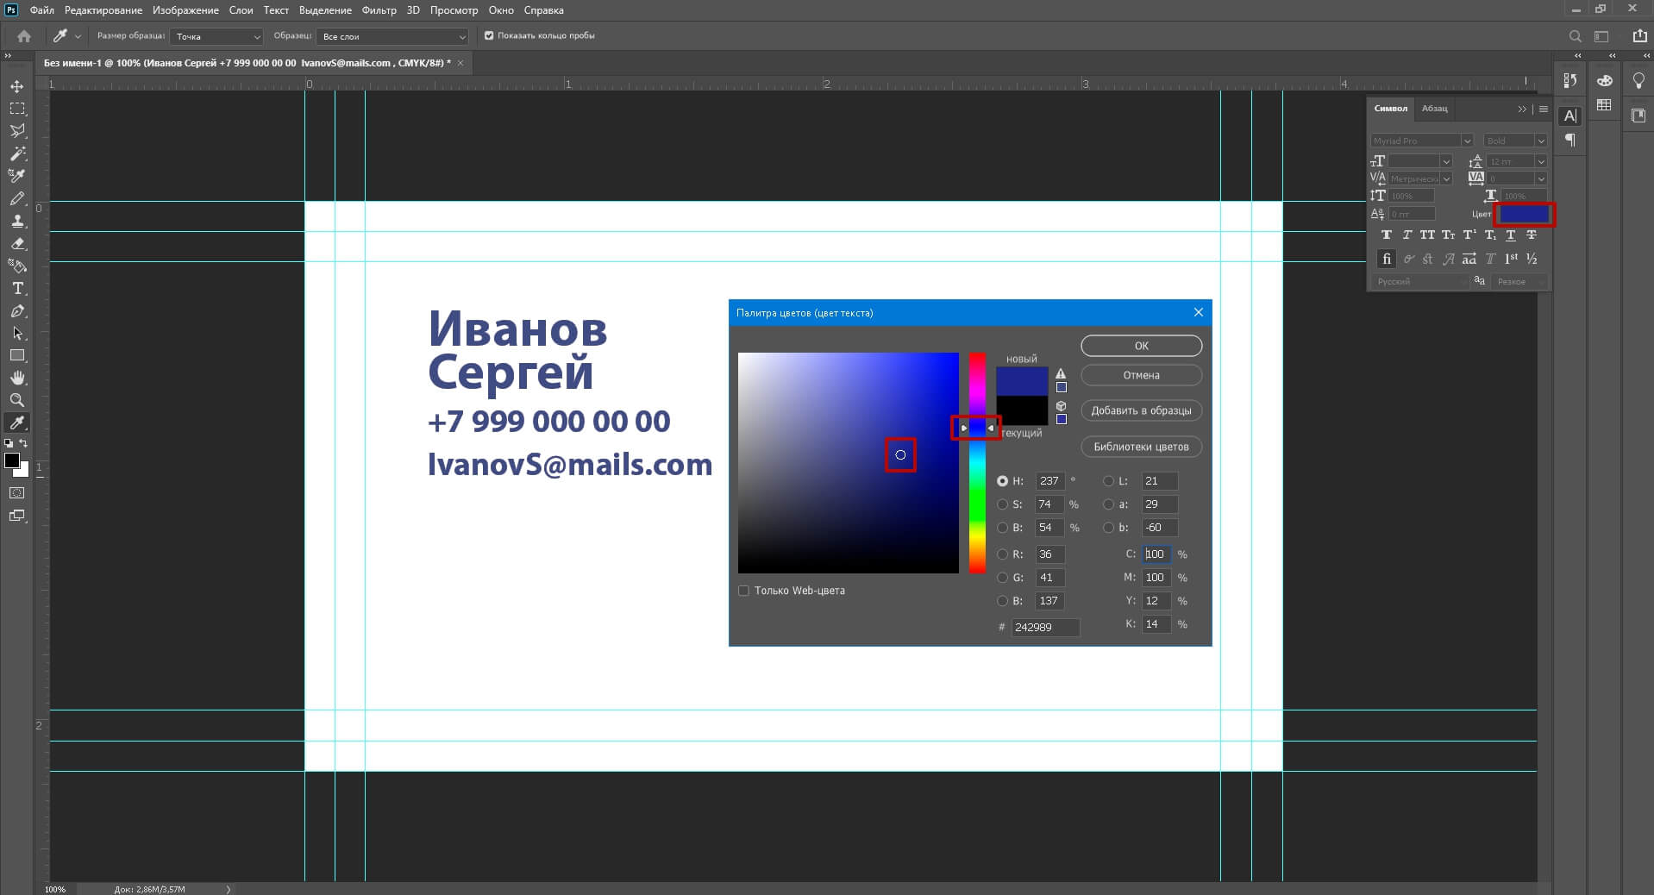1654x895 pixels.
Task: Select the H hue radio button
Action: click(x=1002, y=481)
